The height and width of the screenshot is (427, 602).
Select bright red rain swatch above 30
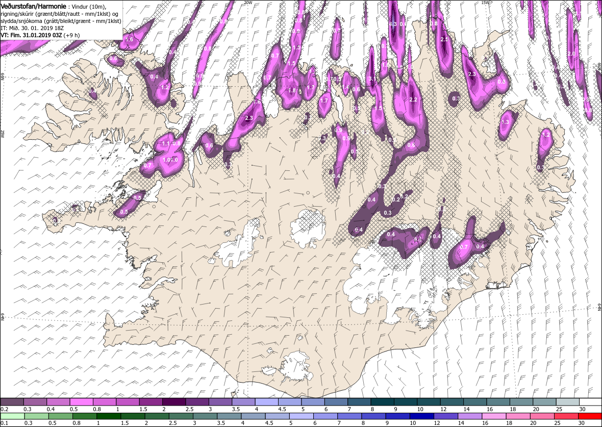point(590,416)
